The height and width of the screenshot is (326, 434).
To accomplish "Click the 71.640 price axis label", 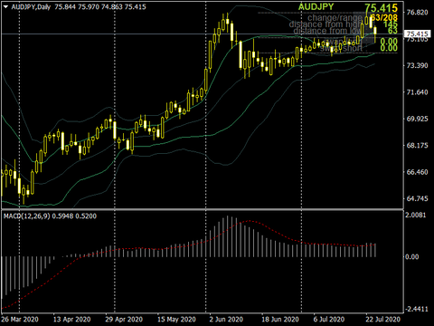I will point(417,92).
